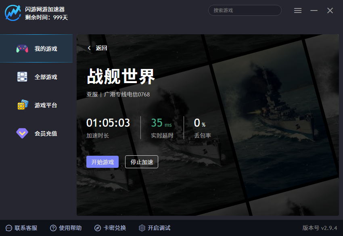Click the 卡密兑换 compass icon
Screen dimensions: 343x236
point(98,228)
